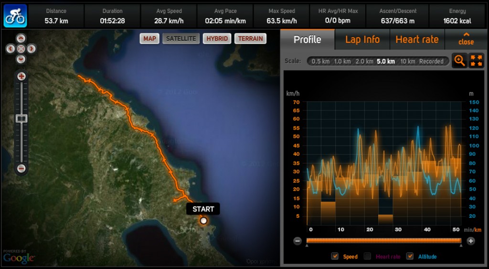Click the Energy 1602 kcal stat

pyautogui.click(x=457, y=16)
